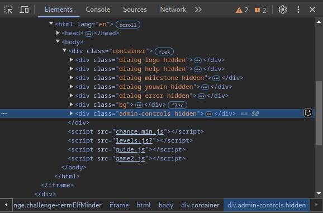The height and width of the screenshot is (213, 323).
Task: Toggle device toolbar emulation icon
Action: click(x=24, y=10)
